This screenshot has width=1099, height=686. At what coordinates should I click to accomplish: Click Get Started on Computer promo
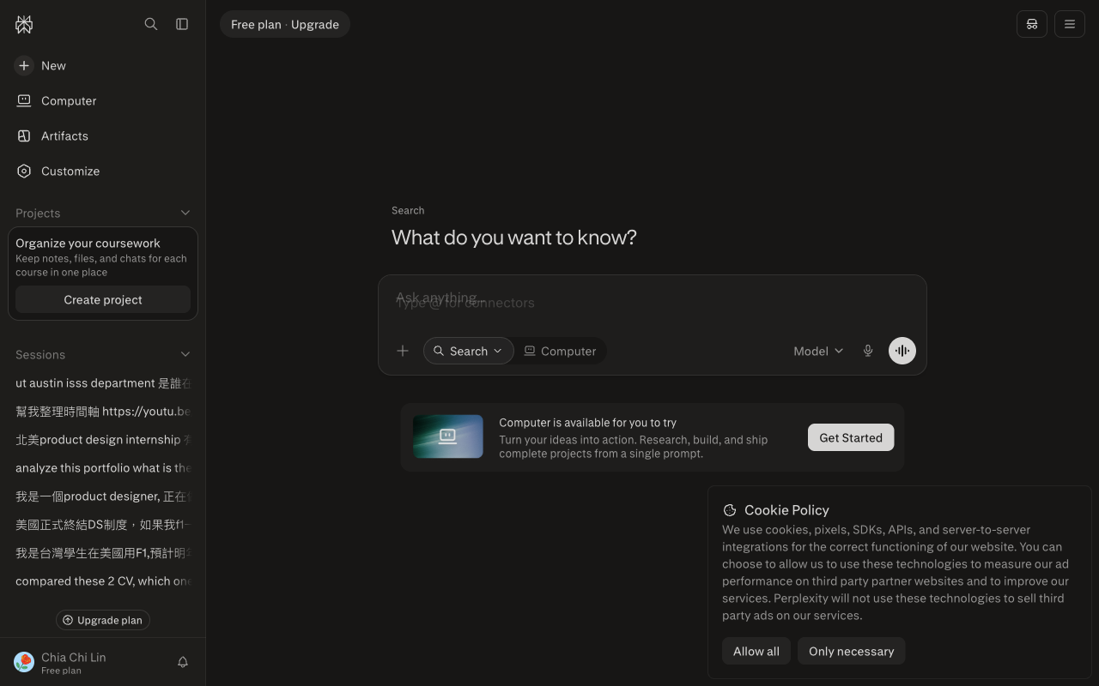pos(851,437)
